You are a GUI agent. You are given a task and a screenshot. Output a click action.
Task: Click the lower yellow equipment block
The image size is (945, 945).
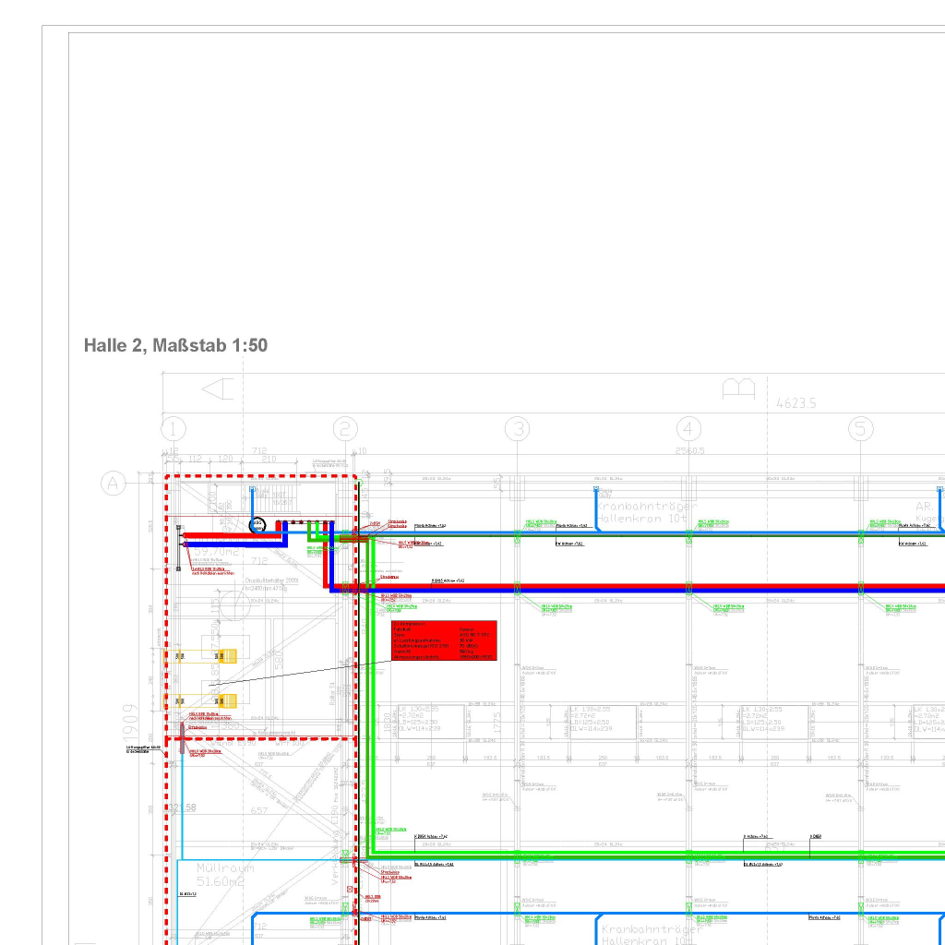click(225, 700)
